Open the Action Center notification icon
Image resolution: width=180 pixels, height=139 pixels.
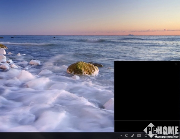tap(175, 136)
